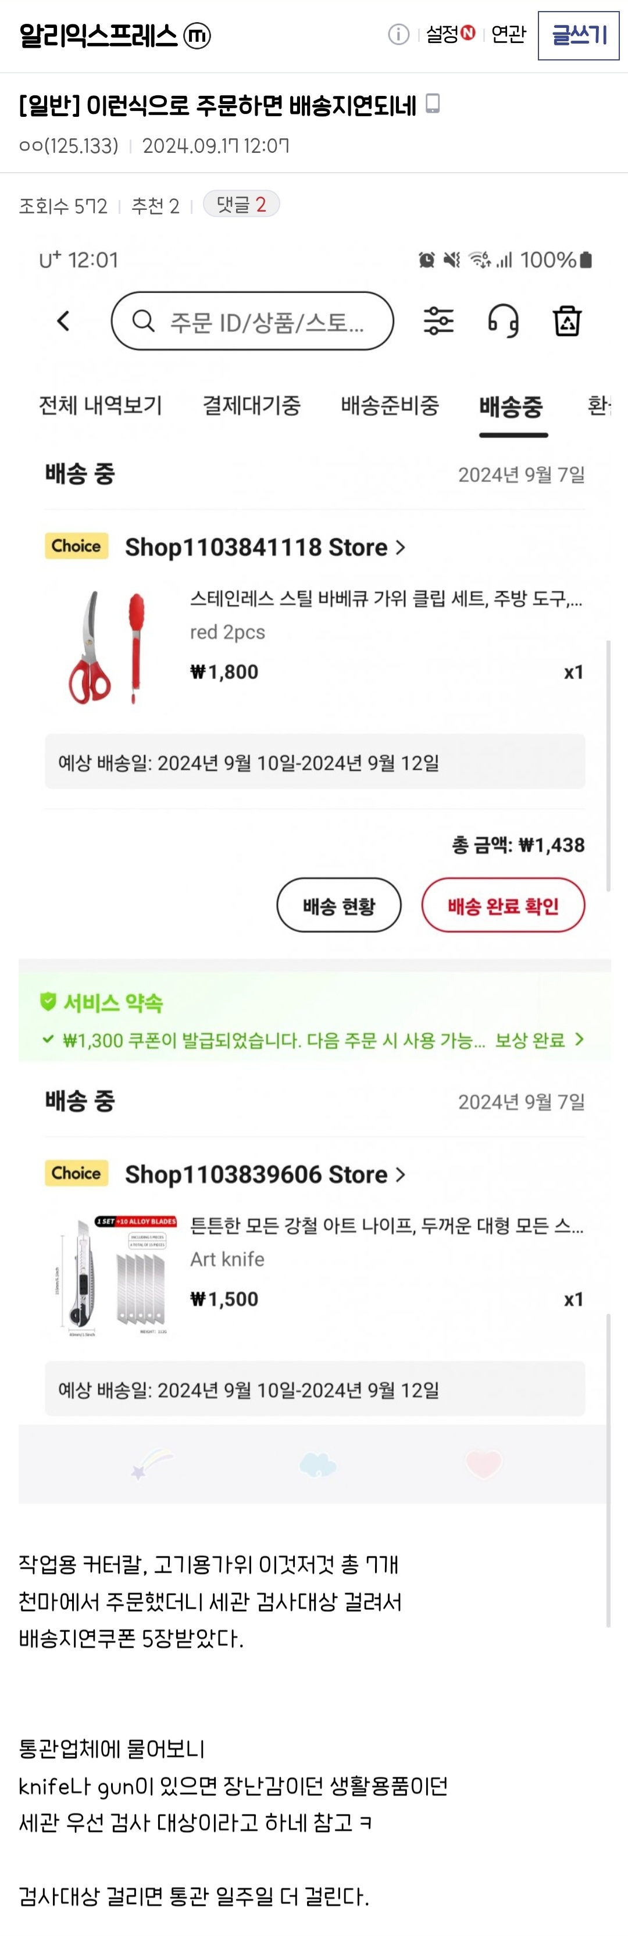Open the filter sliders icon
The height and width of the screenshot is (1936, 628).
pos(438,321)
